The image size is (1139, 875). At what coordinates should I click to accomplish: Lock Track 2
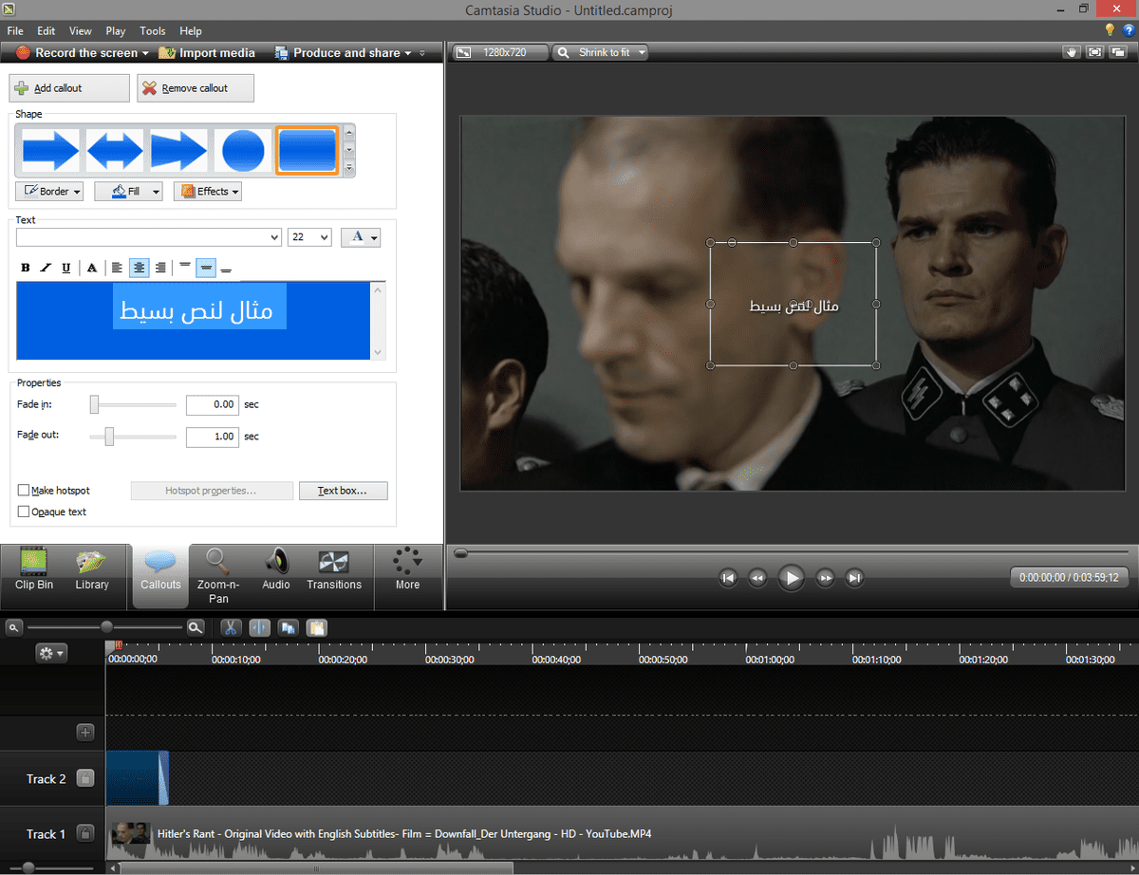tap(85, 778)
